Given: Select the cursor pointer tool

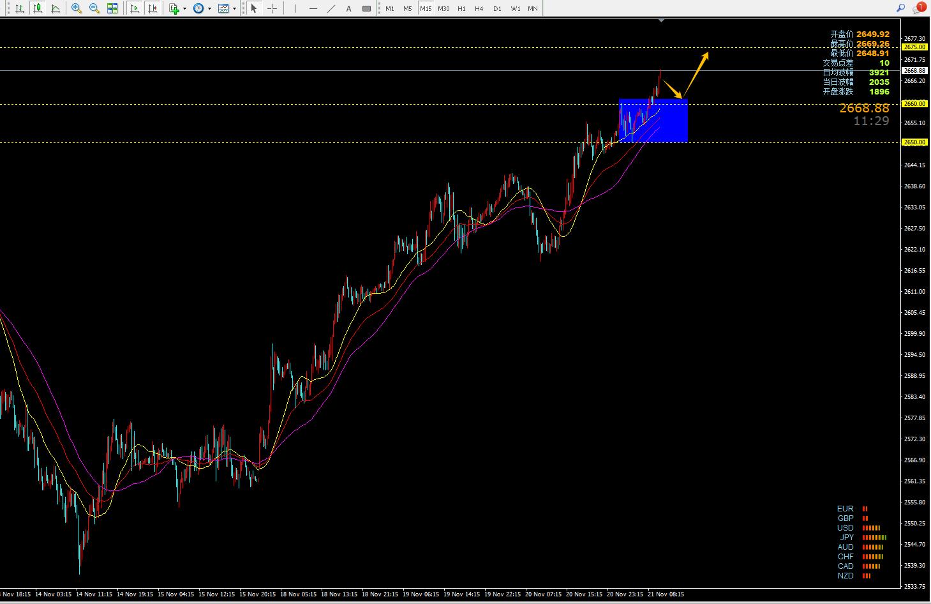Looking at the screenshot, I should click(x=254, y=8).
